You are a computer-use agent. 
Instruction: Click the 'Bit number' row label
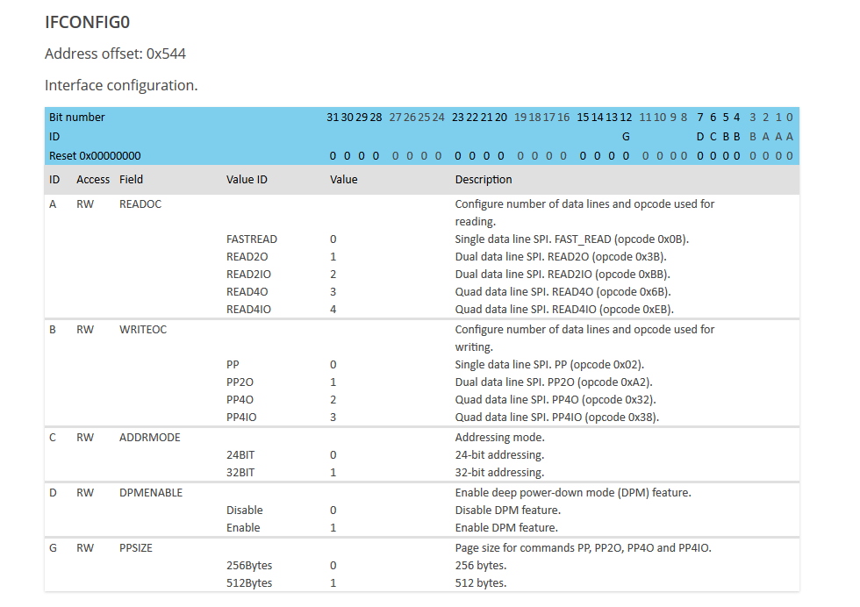point(77,118)
